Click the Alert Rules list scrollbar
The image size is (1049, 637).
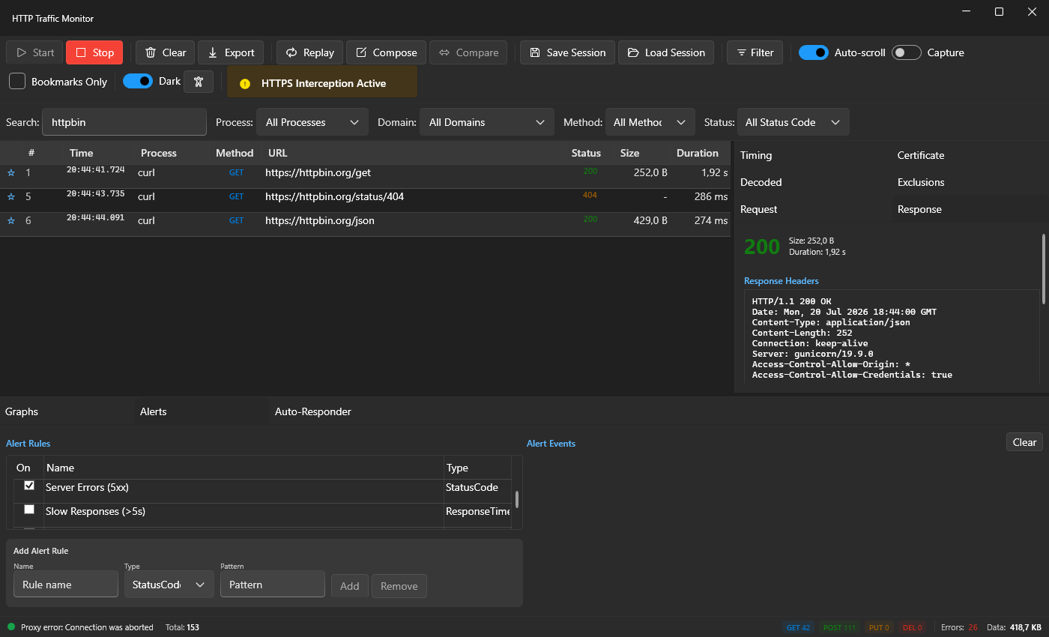[x=517, y=499]
